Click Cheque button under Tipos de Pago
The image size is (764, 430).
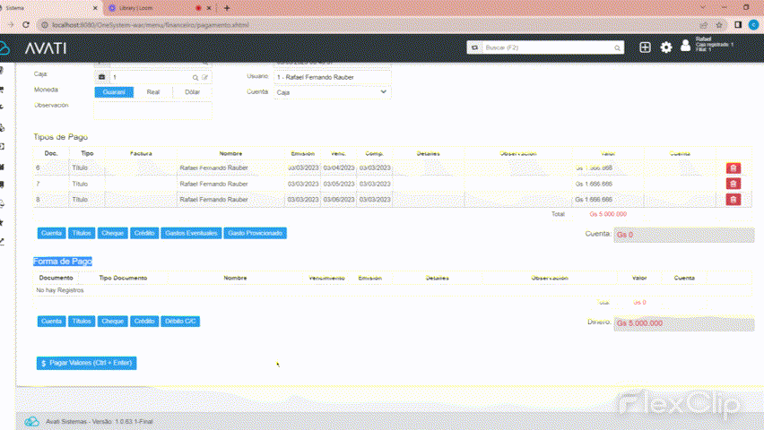[113, 233]
